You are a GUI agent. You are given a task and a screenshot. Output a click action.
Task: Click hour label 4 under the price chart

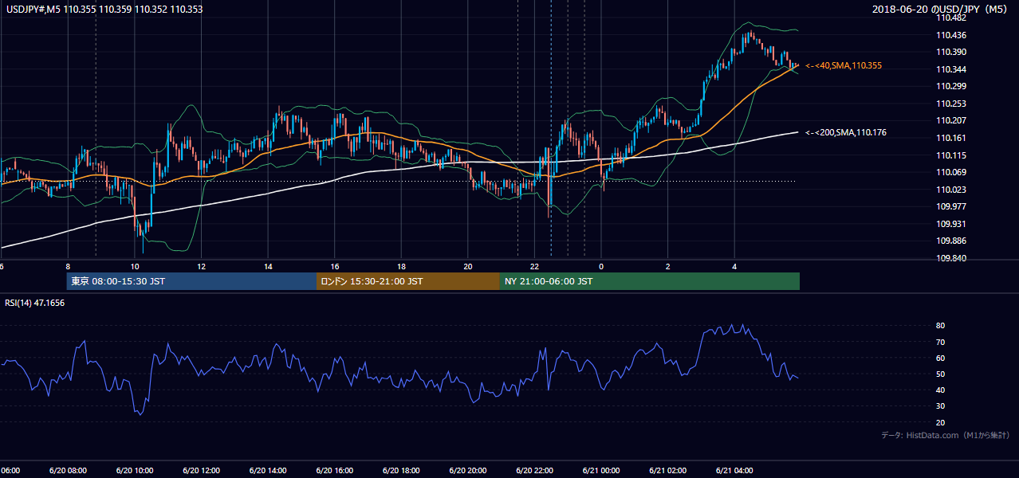point(734,267)
